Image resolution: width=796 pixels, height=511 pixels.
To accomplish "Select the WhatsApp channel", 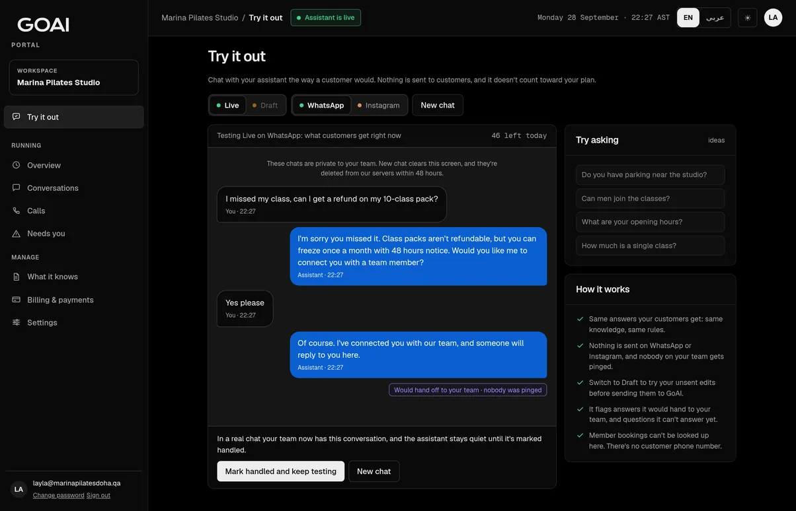I will [x=321, y=105].
